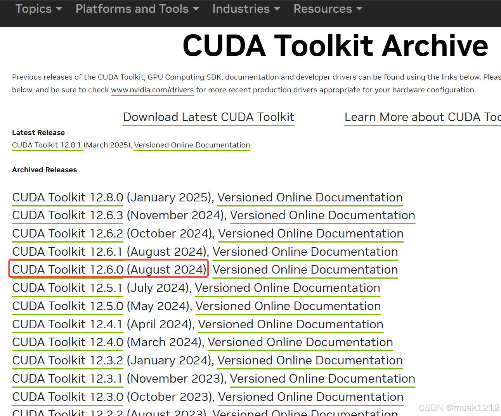
Task: Open CUDA Toolkit 12.4.1 link
Action: tap(67, 324)
